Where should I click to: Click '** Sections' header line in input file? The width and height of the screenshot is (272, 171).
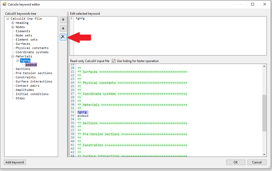pos(132,123)
